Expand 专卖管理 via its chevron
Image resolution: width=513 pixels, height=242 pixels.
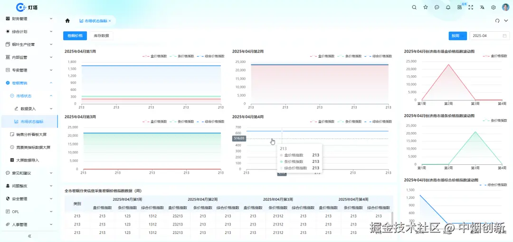click(51, 70)
